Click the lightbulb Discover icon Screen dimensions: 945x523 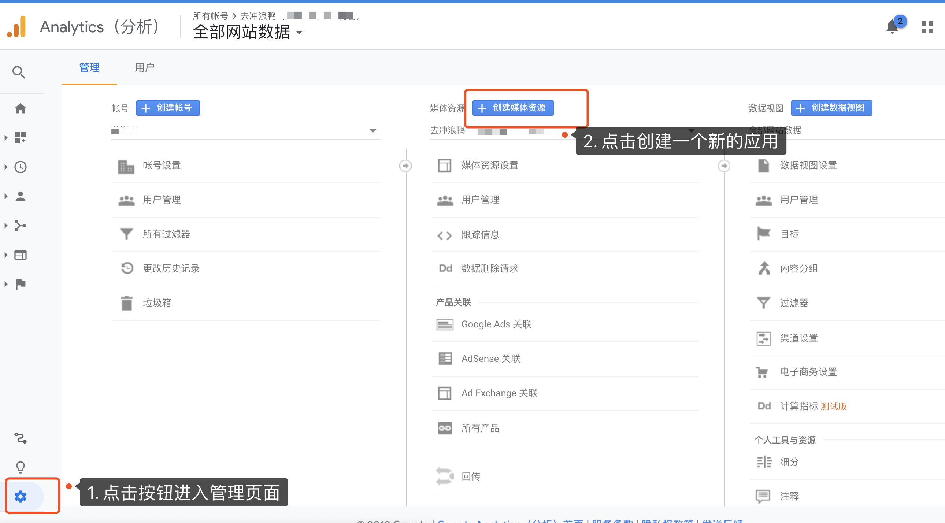coord(21,467)
